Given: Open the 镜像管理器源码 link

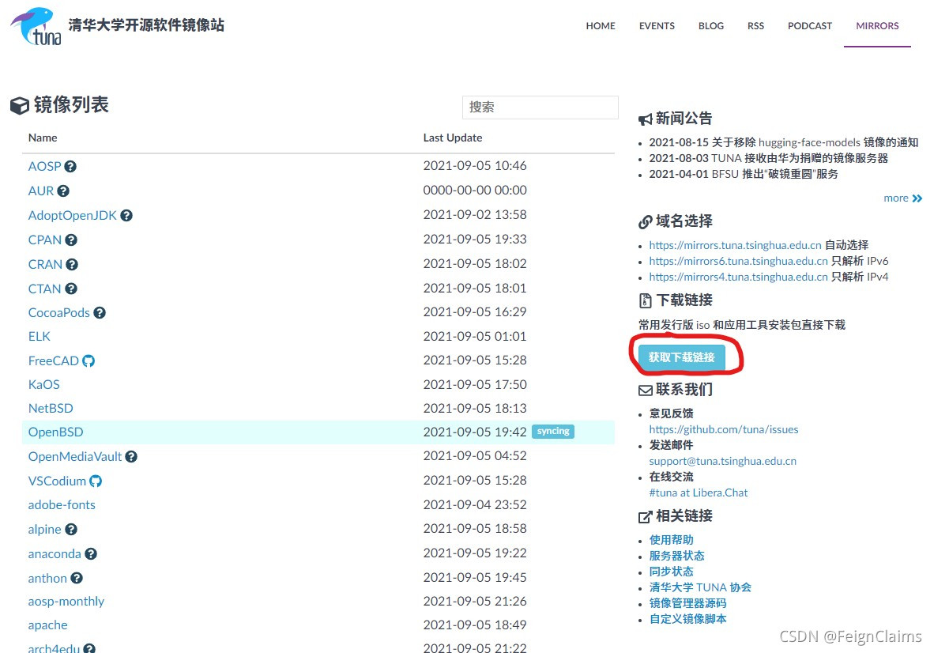Looking at the screenshot, I should click(688, 603).
